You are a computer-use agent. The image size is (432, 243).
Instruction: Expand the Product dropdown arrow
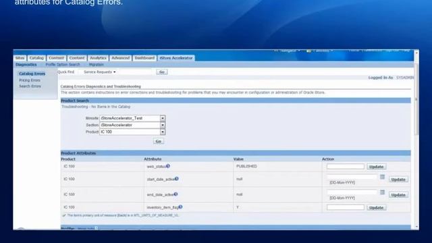pos(163,132)
